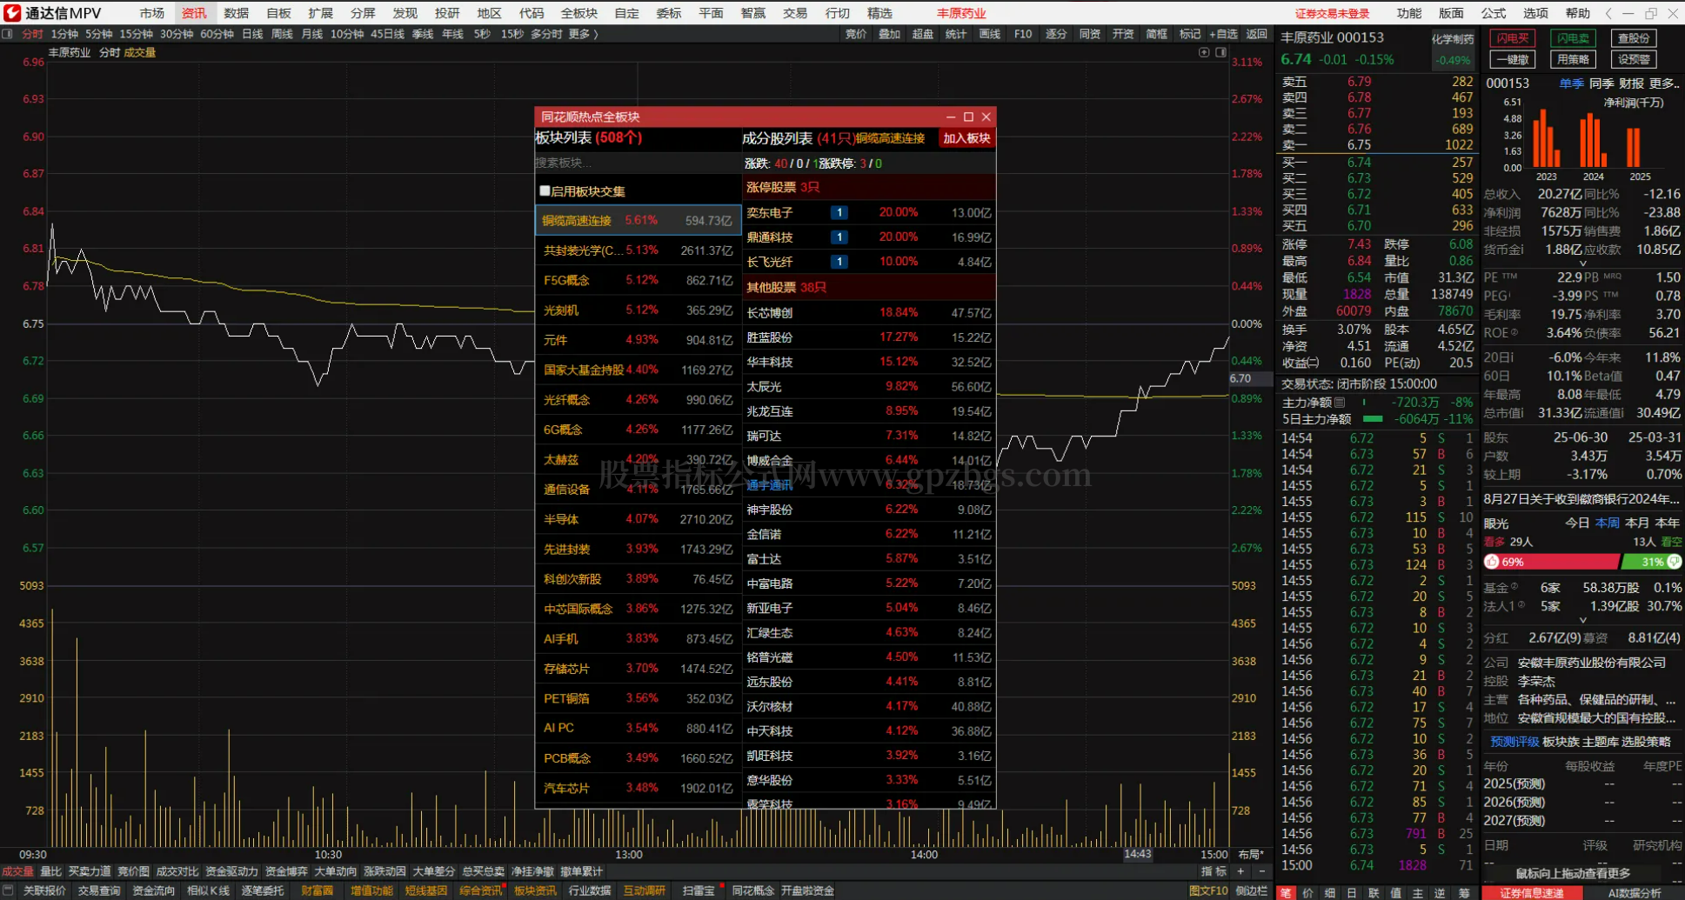Open the 资金流向 bottom tab

click(x=154, y=890)
